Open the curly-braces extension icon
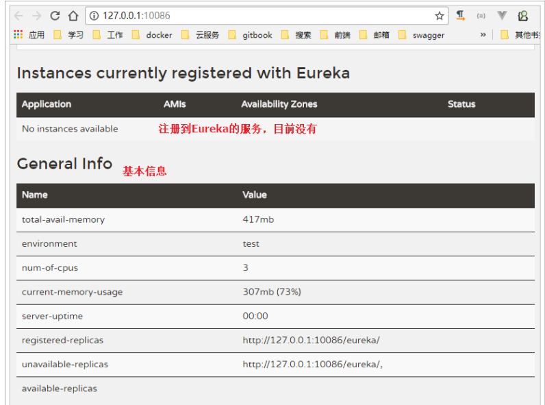The width and height of the screenshot is (545, 405). tap(481, 16)
